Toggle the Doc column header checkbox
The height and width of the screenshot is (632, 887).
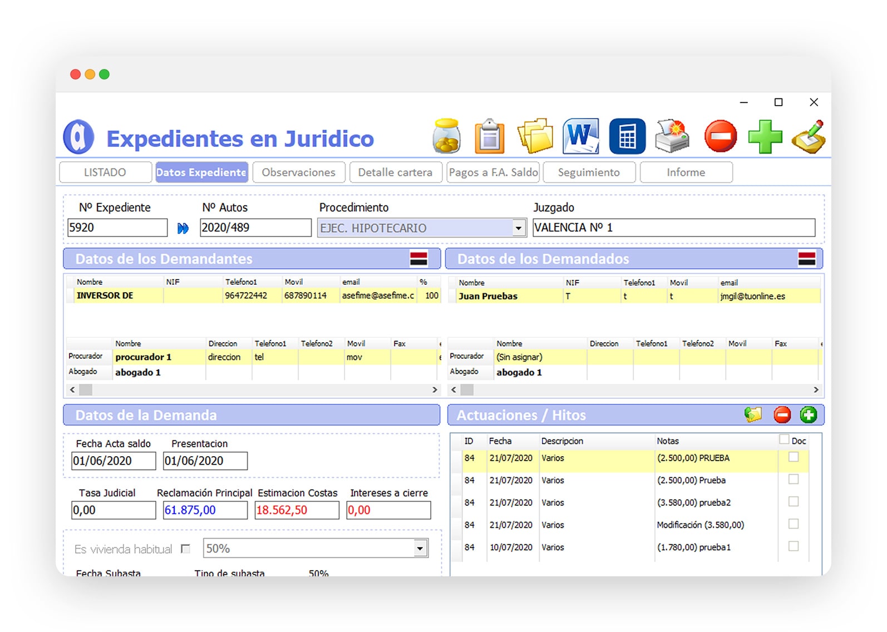tap(784, 440)
